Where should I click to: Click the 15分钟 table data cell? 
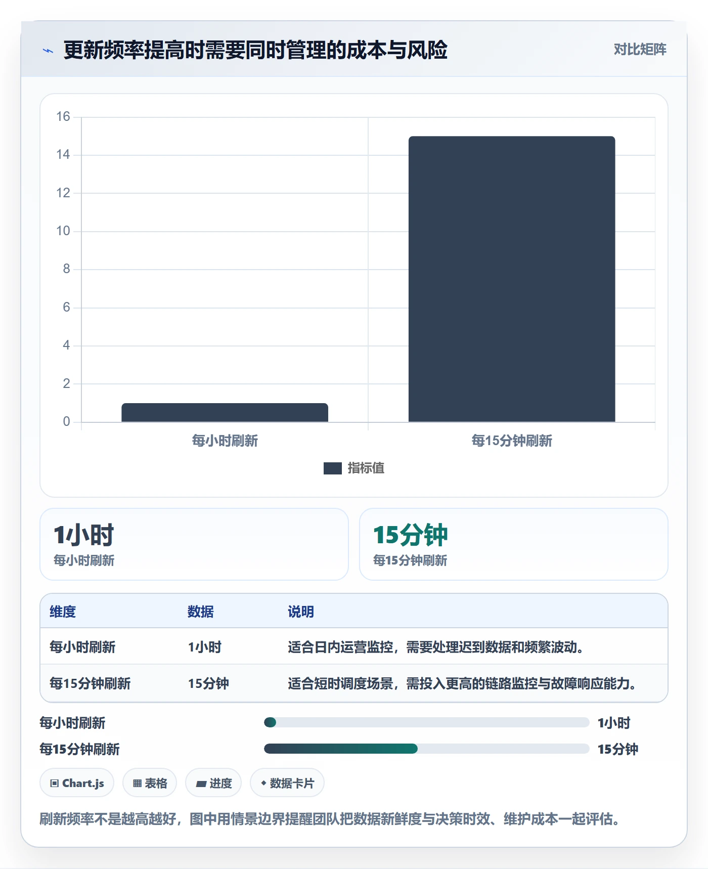(x=208, y=683)
